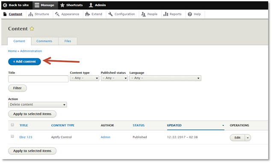This screenshot has height=163, width=272.
Task: Open the Action dropdown showing Delete content
Action: pos(38,105)
